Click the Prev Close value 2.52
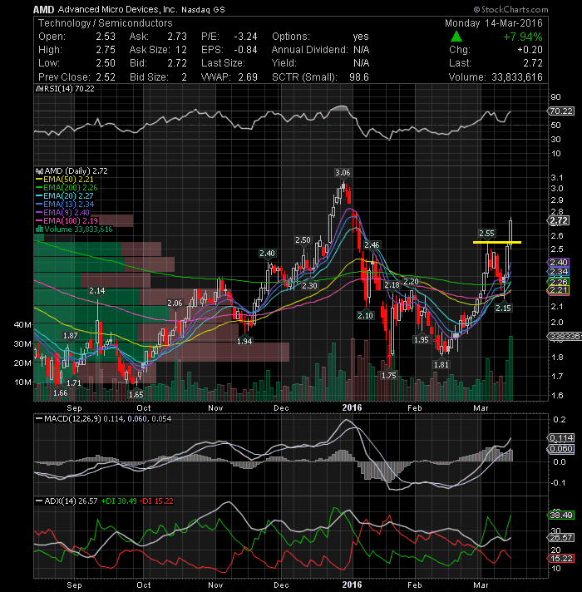The height and width of the screenshot is (592, 582). point(106,77)
